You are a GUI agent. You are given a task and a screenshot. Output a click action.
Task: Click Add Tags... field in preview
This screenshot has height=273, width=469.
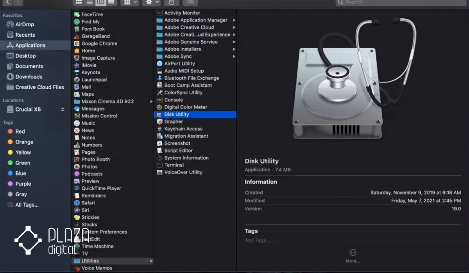[x=257, y=240]
